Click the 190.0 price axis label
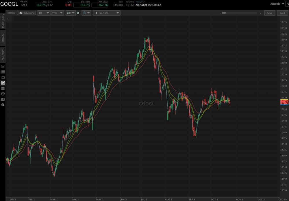This screenshot has height=201, width=289. point(284,40)
